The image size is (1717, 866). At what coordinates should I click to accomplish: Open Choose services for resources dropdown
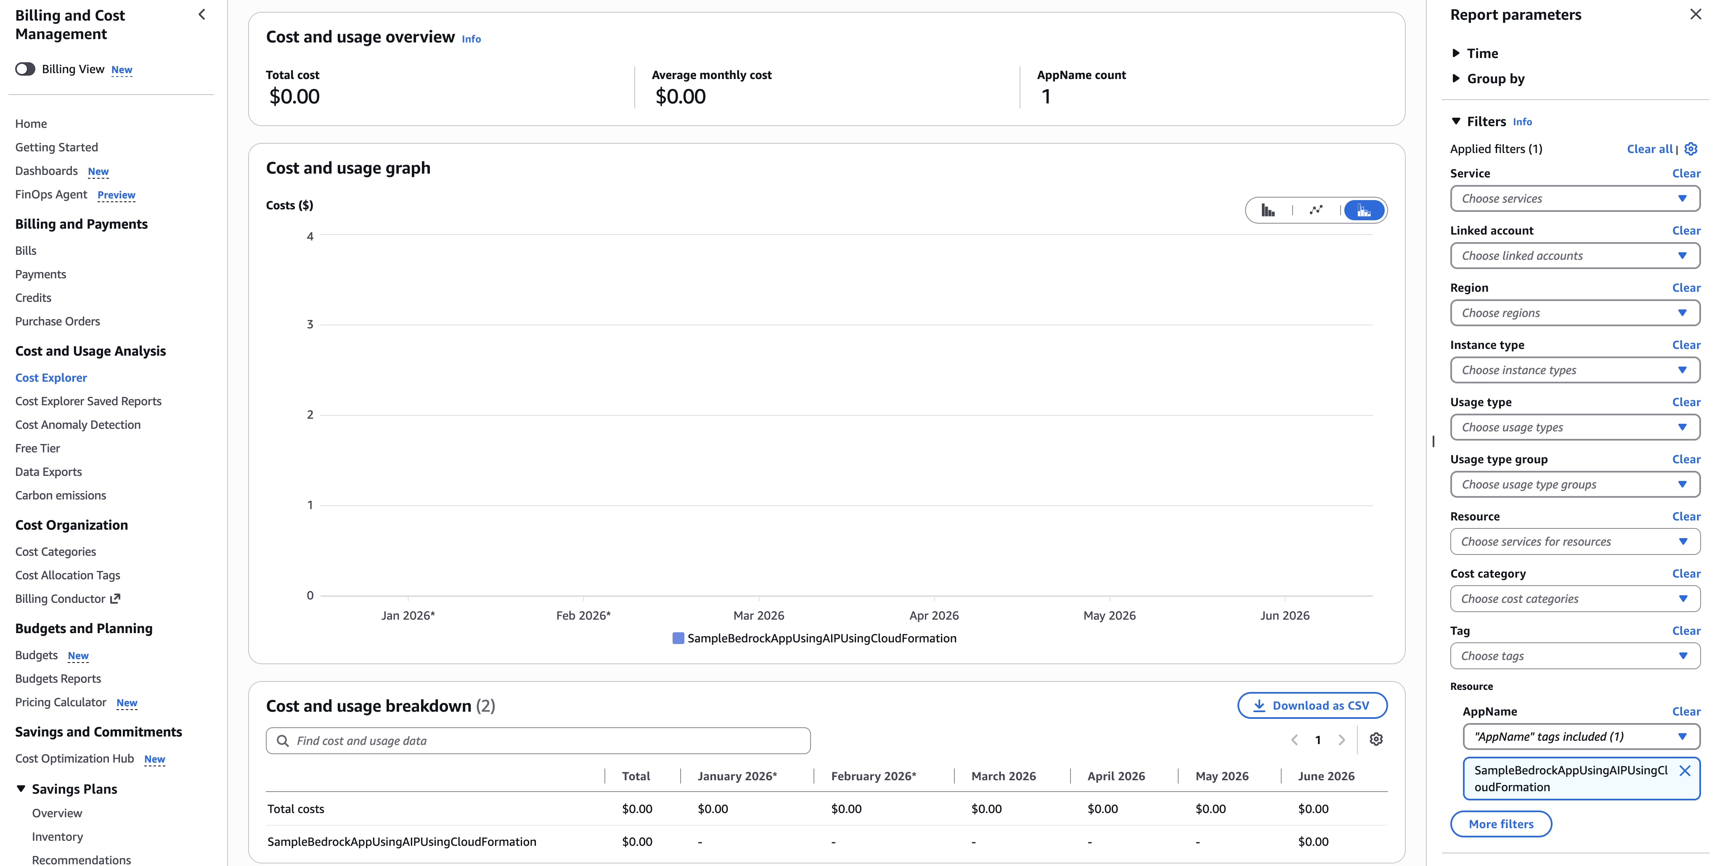click(x=1574, y=541)
